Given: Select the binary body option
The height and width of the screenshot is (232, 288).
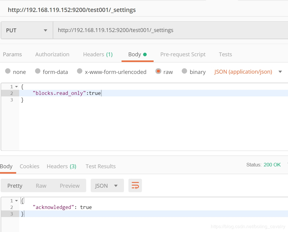Looking at the screenshot, I should [x=184, y=71].
